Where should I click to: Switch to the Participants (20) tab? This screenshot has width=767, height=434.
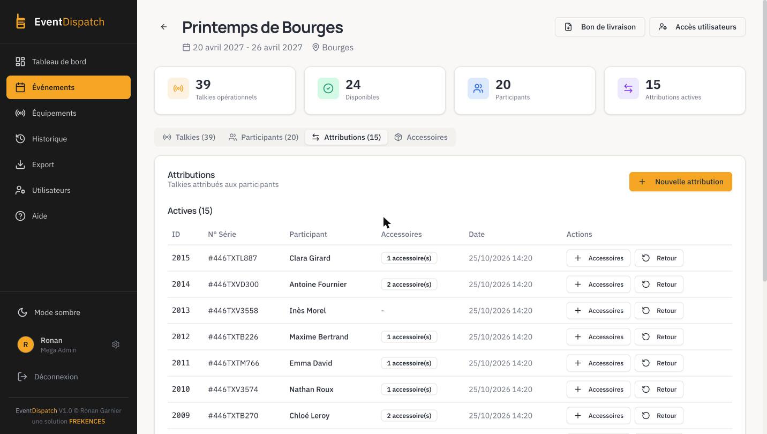(x=264, y=137)
